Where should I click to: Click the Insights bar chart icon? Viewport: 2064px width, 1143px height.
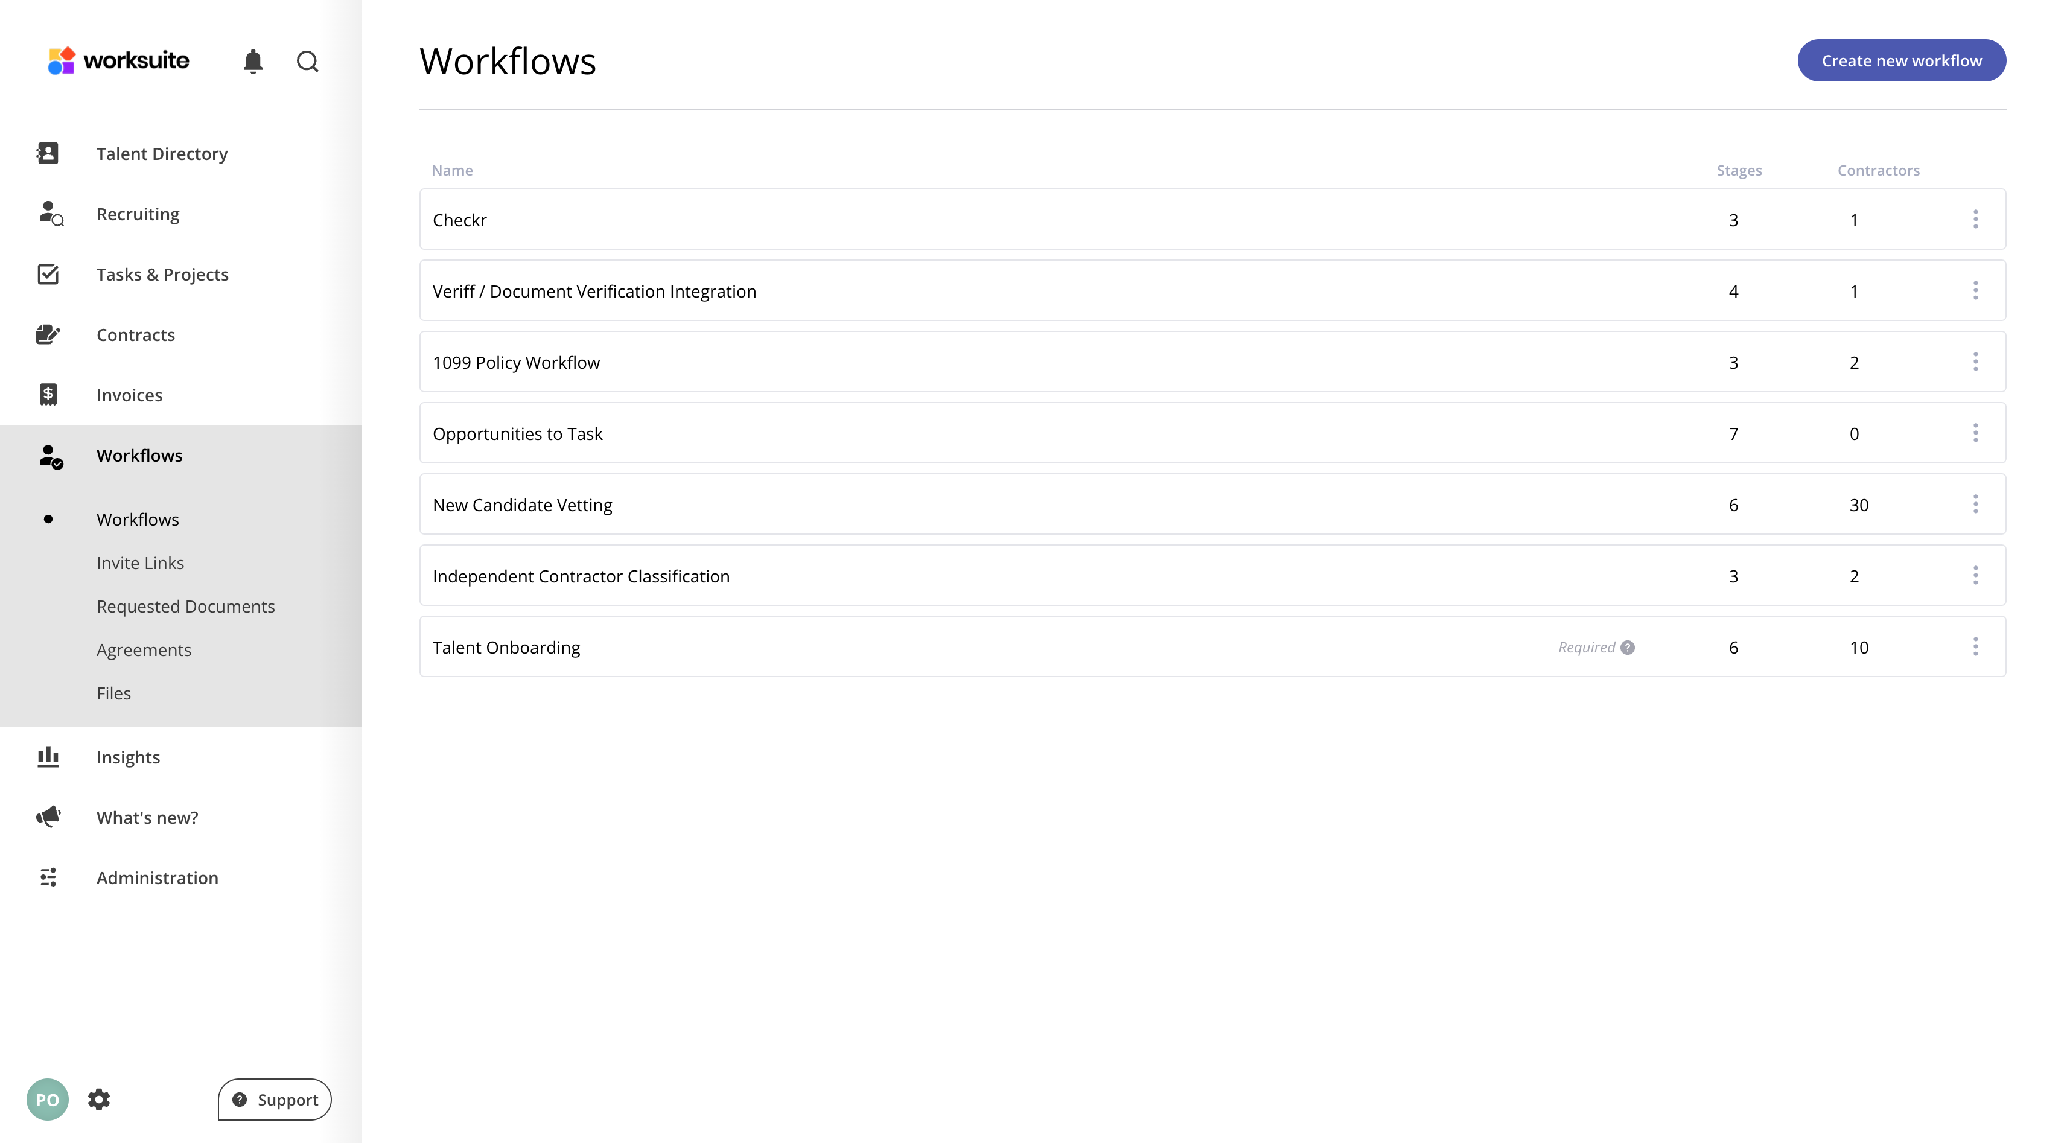tap(48, 757)
